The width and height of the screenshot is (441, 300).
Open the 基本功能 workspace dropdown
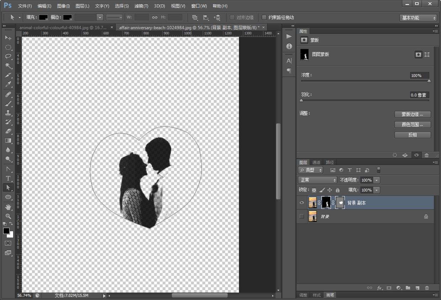tap(418, 18)
